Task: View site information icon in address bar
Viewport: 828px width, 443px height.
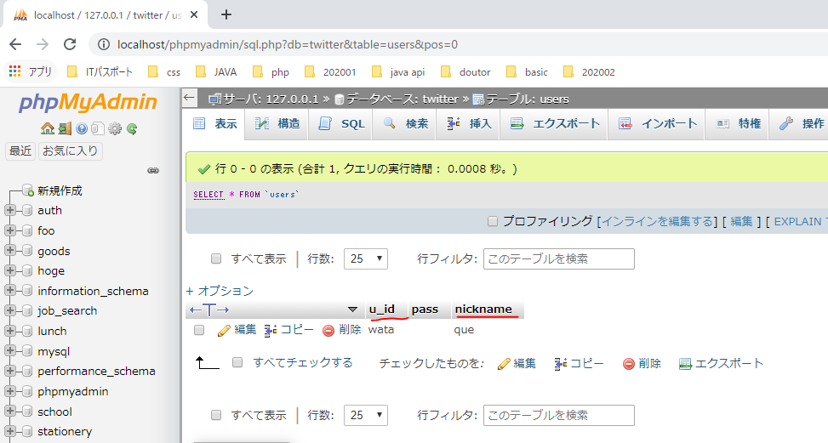Action: pos(104,44)
